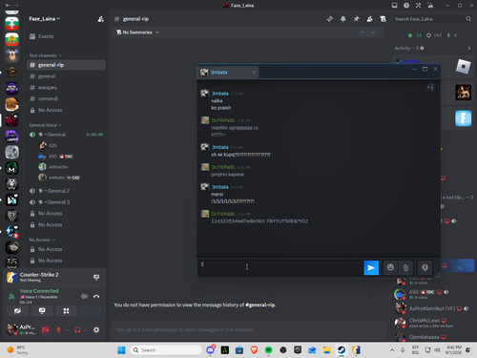Image resolution: width=477 pixels, height=358 pixels.
Task: Open Events in the channel sidebar
Action: (x=66, y=36)
